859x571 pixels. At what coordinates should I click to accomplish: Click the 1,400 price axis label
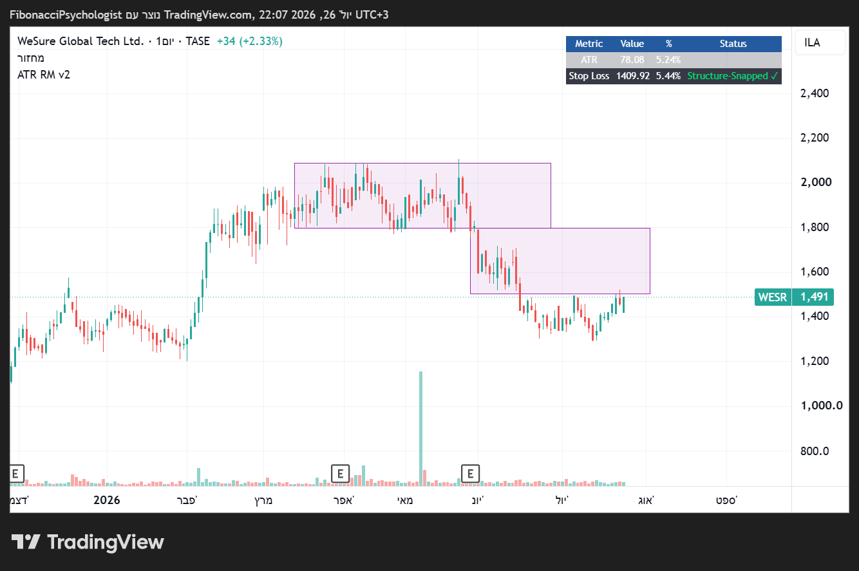point(815,316)
